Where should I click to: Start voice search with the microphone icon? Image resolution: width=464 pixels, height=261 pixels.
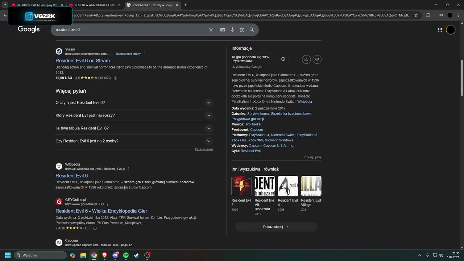pyautogui.click(x=232, y=30)
